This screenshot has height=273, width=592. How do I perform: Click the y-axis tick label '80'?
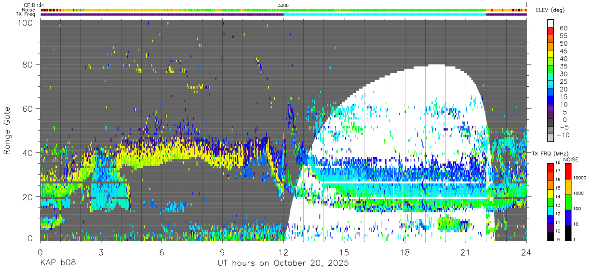[x=27, y=65]
